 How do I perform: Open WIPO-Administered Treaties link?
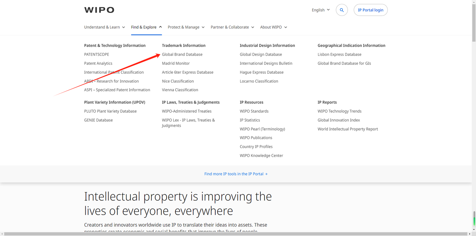tap(187, 111)
